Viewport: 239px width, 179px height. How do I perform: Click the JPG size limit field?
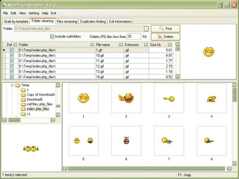(x=134, y=37)
